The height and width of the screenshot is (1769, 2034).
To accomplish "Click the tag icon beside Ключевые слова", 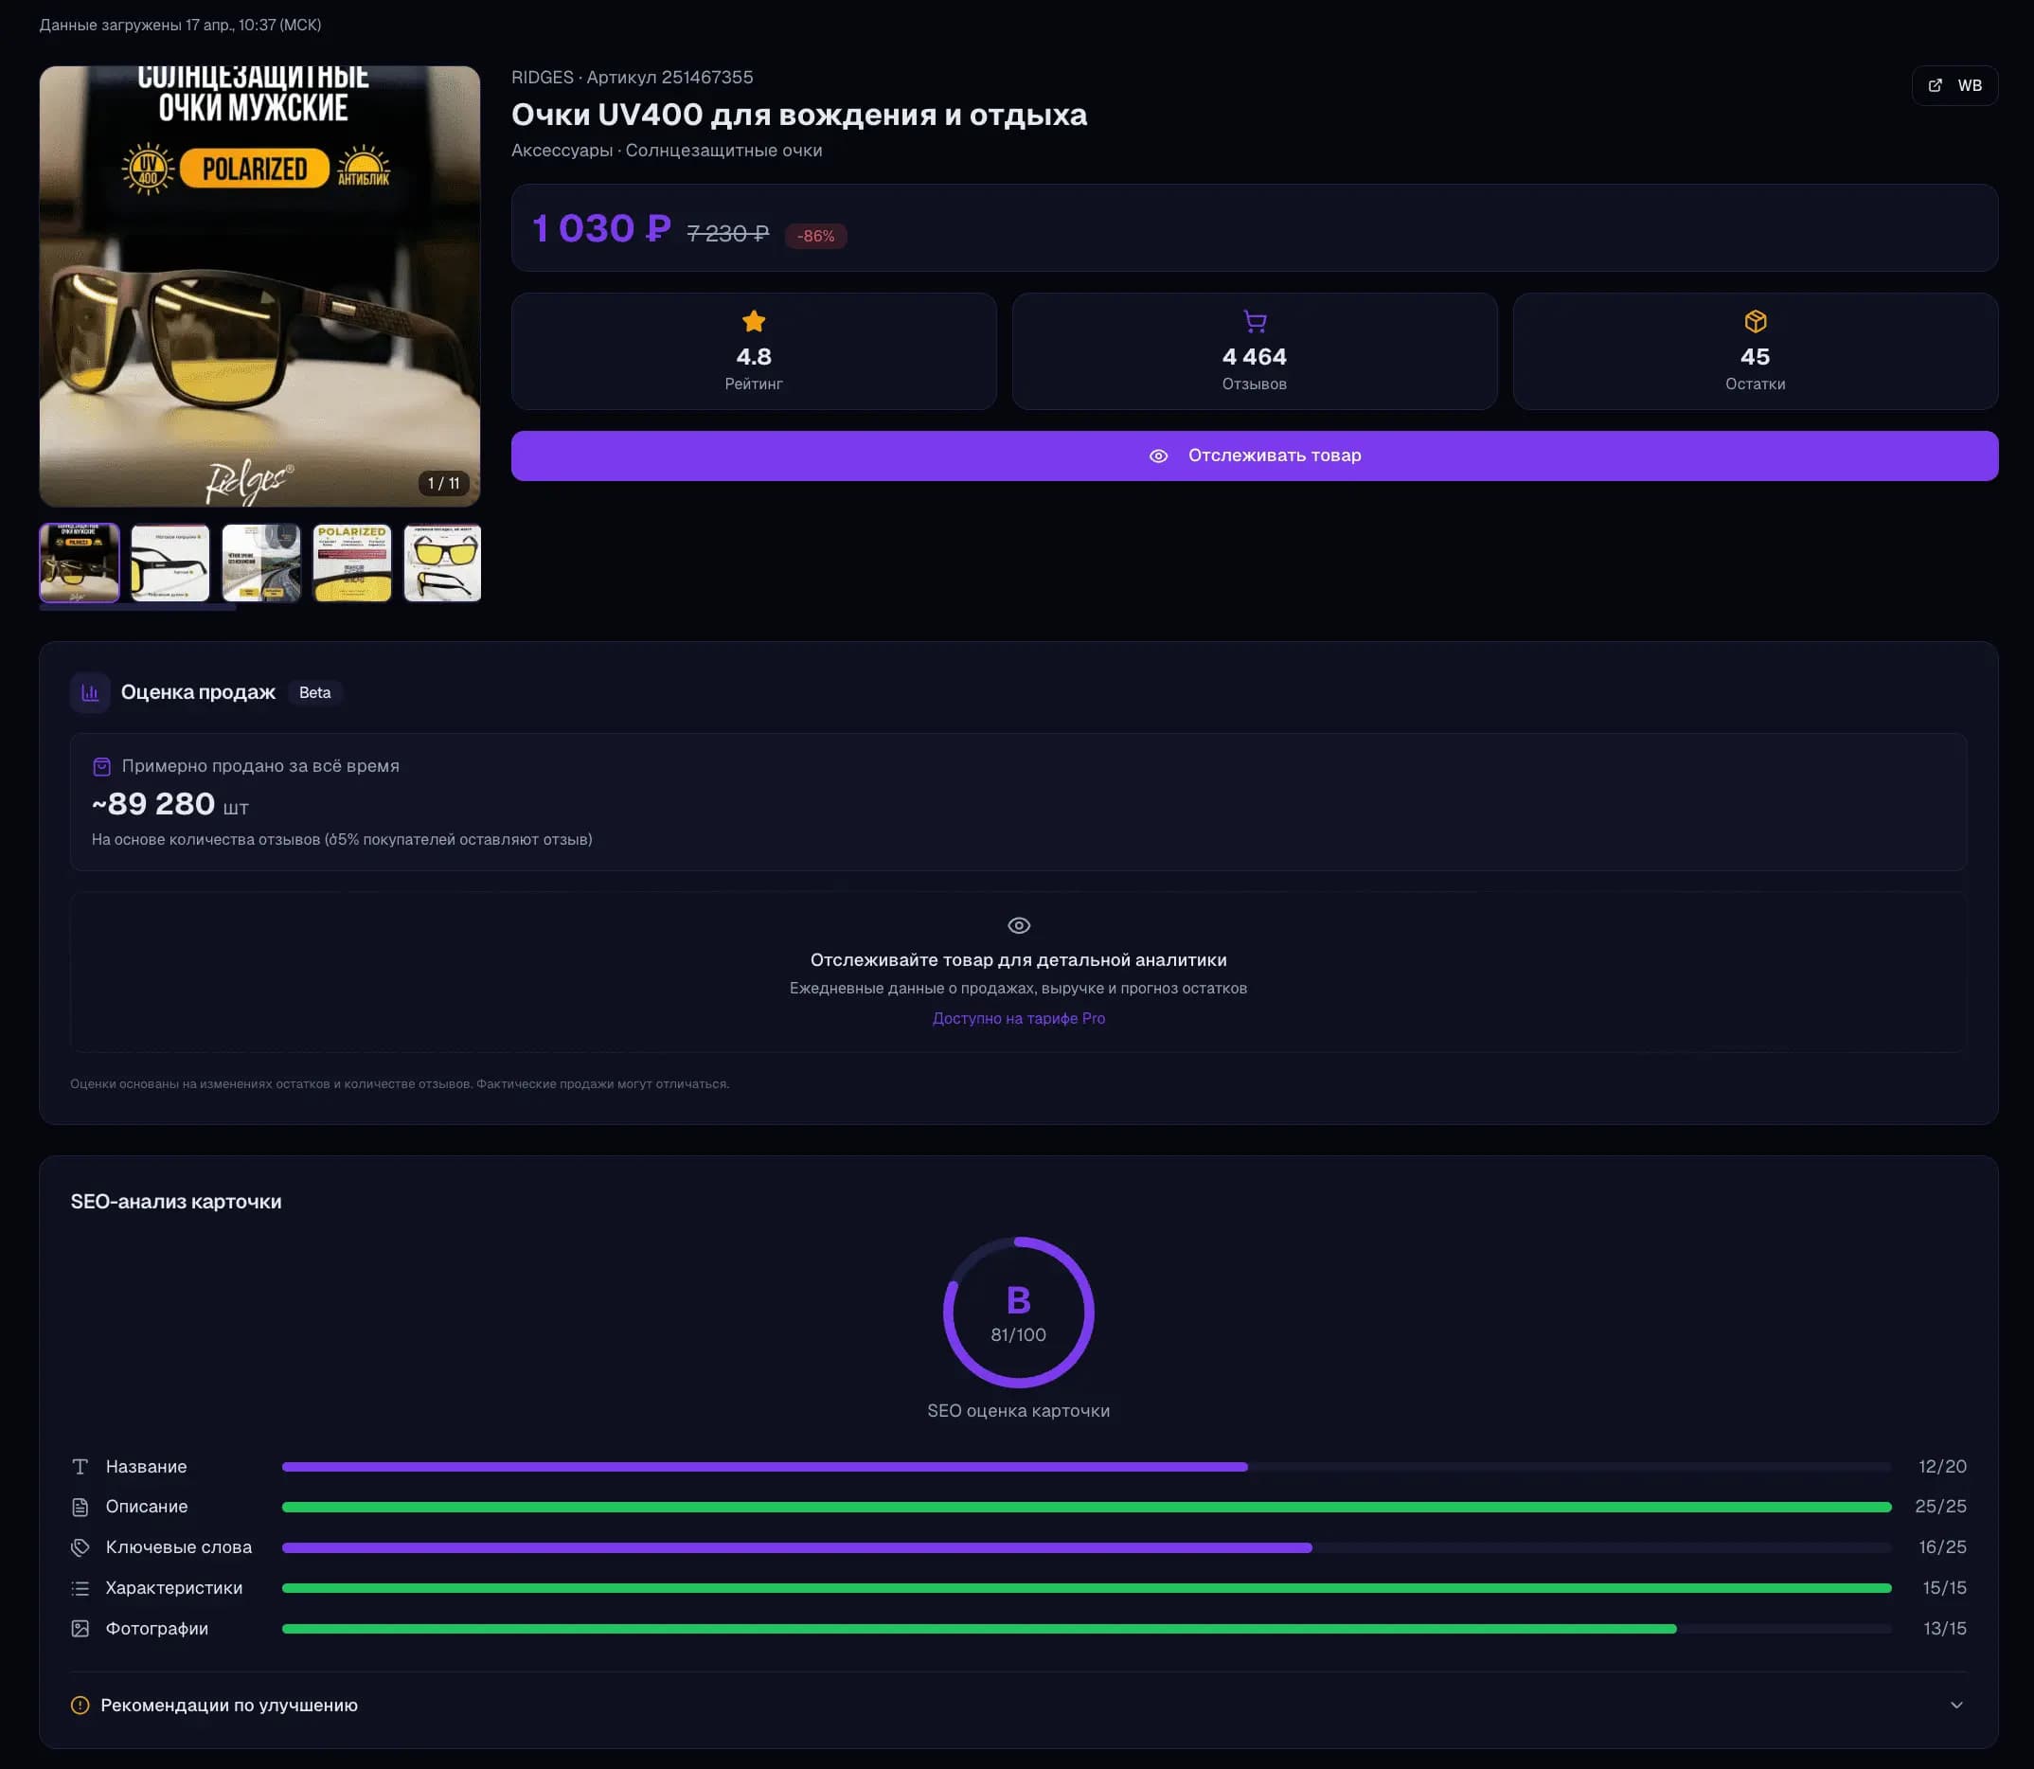I will coord(80,1546).
